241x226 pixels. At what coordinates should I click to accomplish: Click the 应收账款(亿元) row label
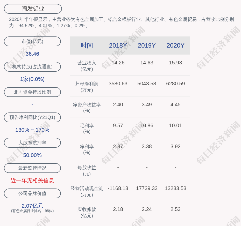87,213
